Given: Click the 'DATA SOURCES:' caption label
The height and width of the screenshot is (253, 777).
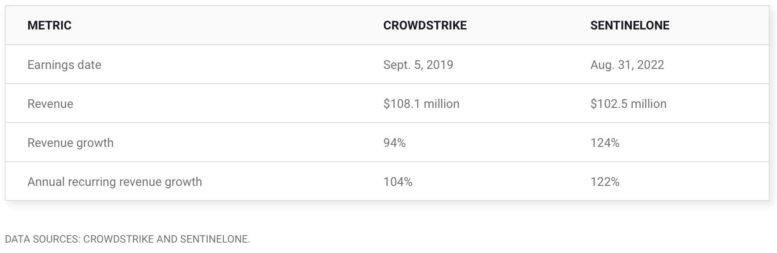Looking at the screenshot, I should [43, 239].
